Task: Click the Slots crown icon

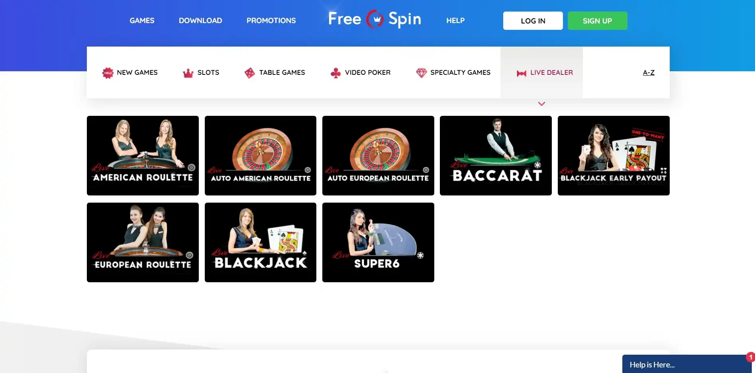Action: pyautogui.click(x=188, y=73)
